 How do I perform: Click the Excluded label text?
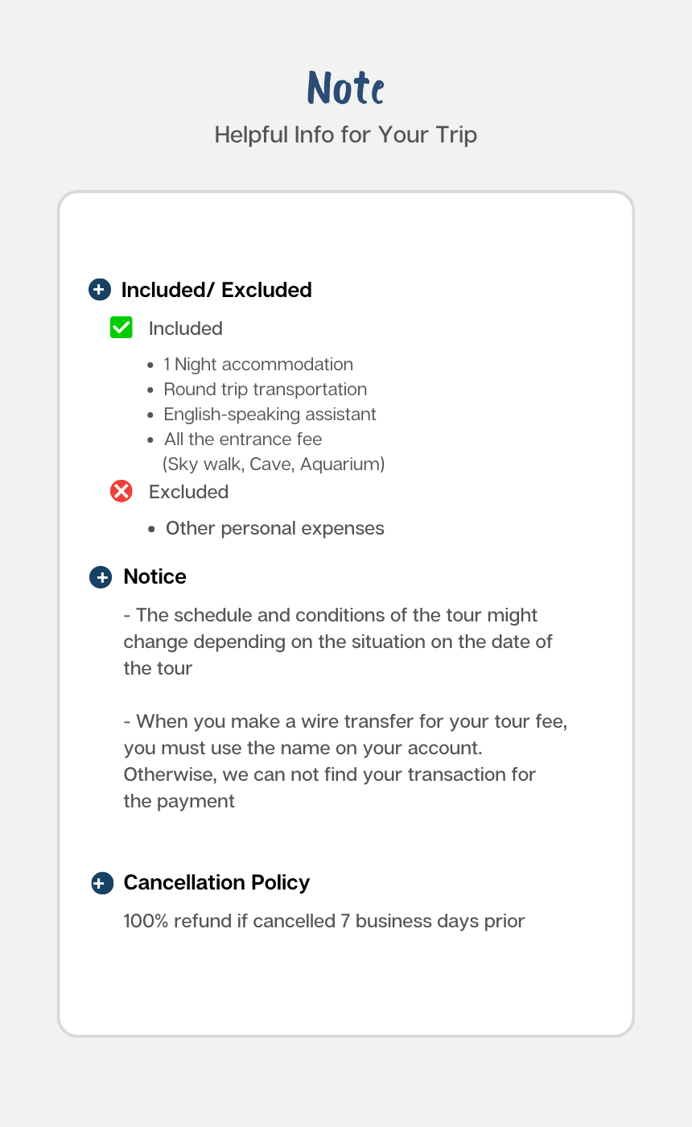(189, 492)
